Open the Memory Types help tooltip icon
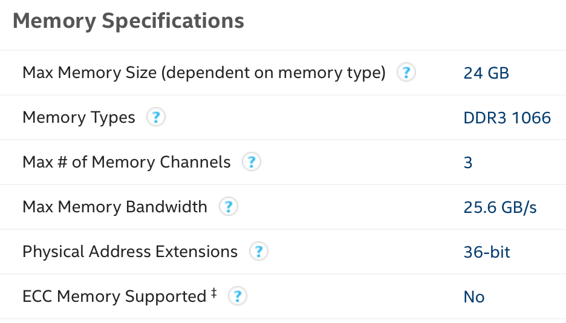Screen dimensions: 566x323 pyautogui.click(x=156, y=117)
